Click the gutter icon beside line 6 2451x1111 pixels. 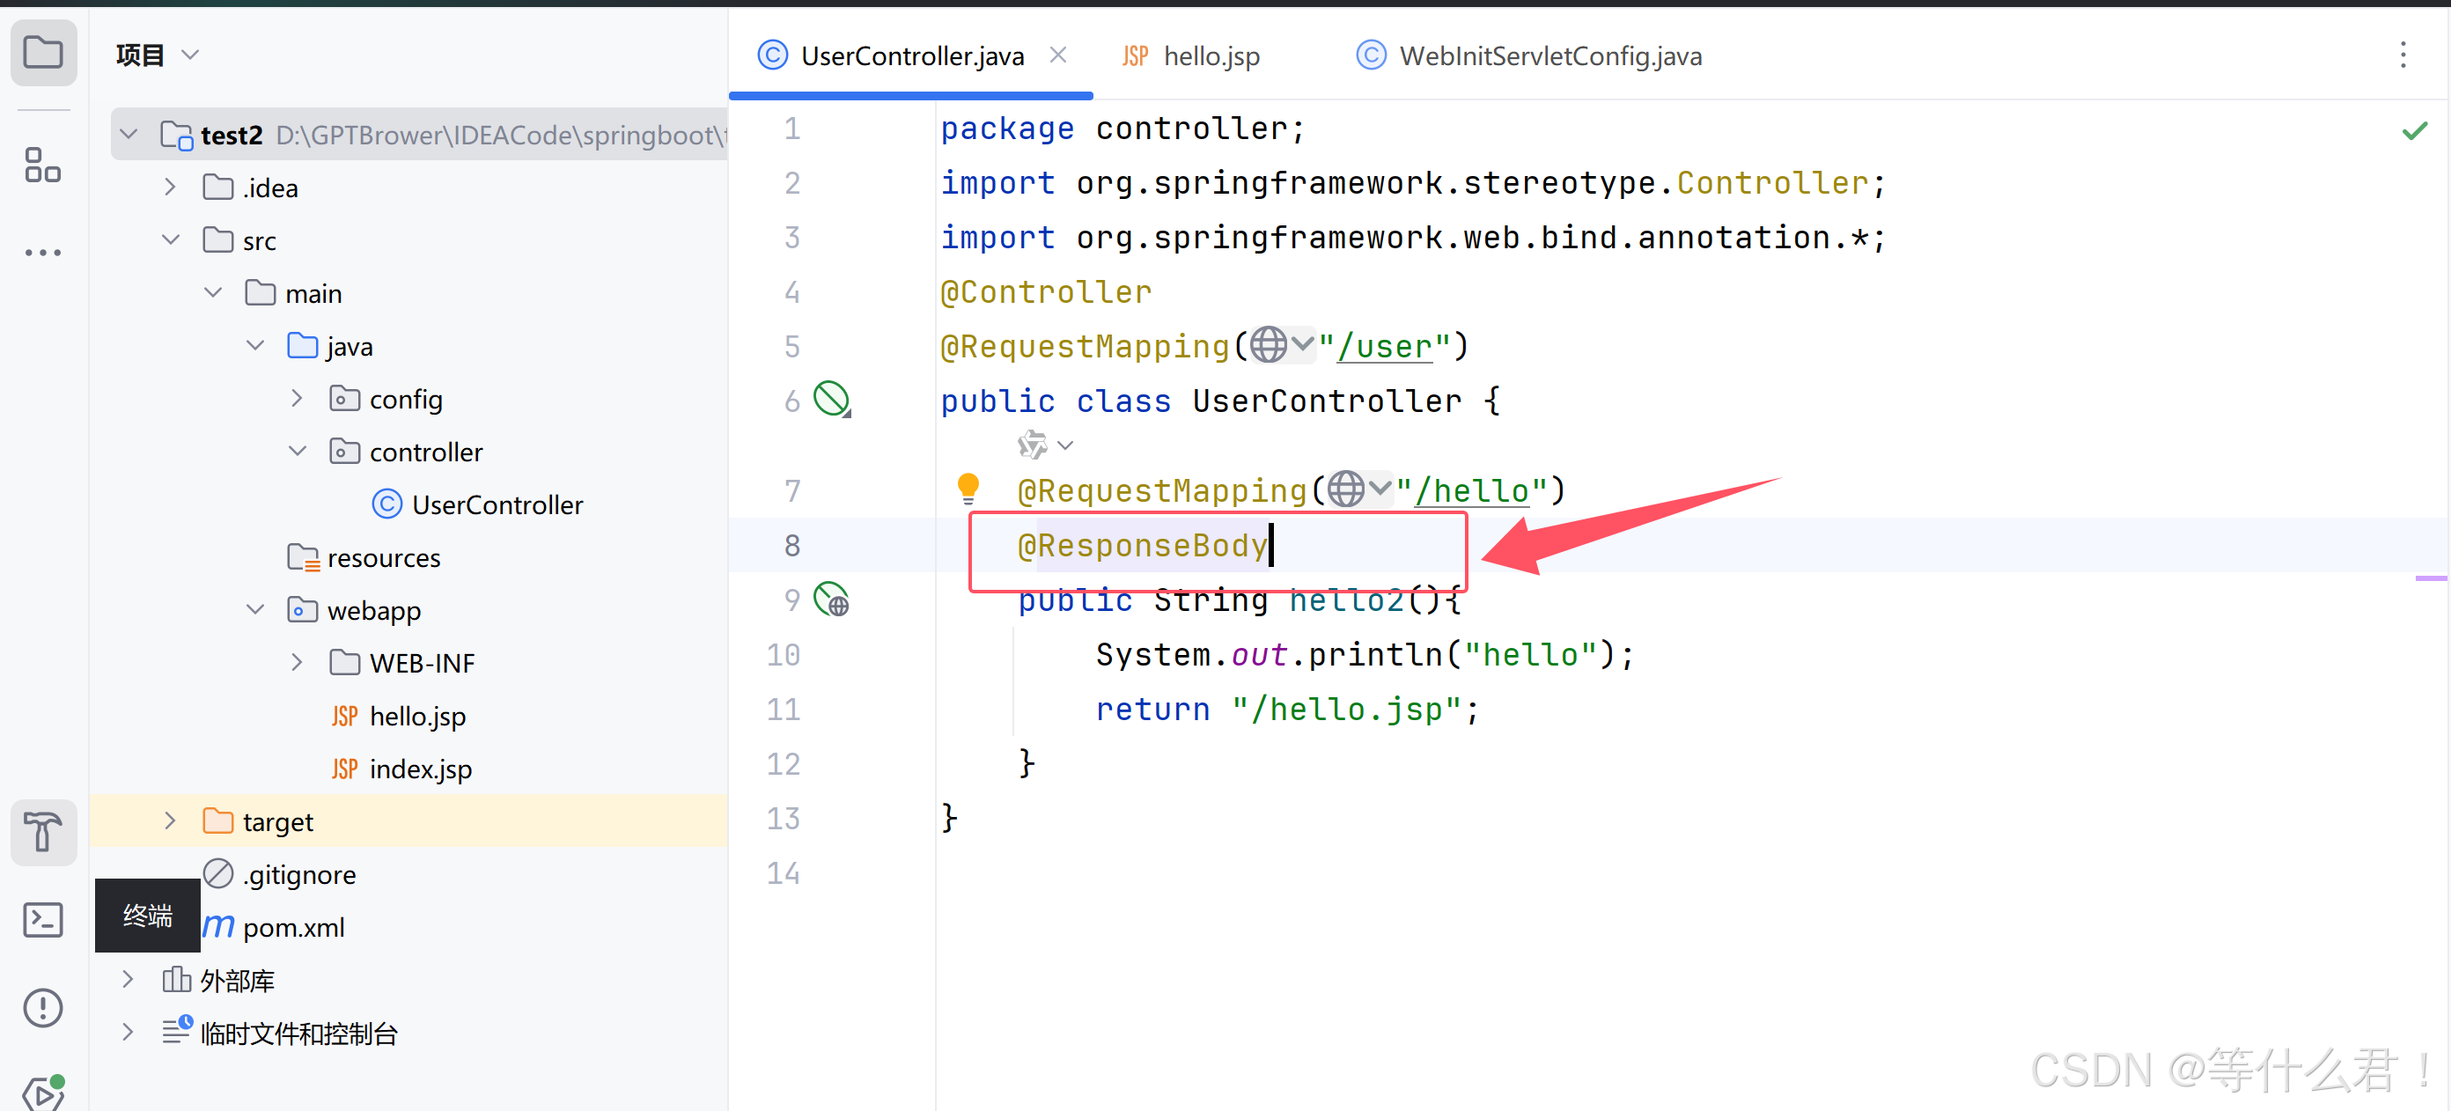[x=832, y=400]
